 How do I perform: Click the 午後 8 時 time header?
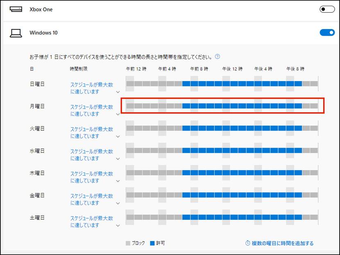[295, 69]
